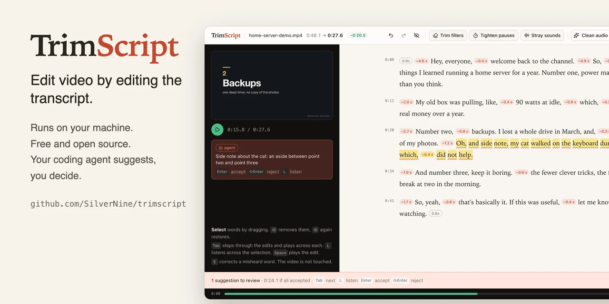This screenshot has width=609, height=304.
Task: Click the -0.8 s chip before "backups."
Action: (462, 132)
